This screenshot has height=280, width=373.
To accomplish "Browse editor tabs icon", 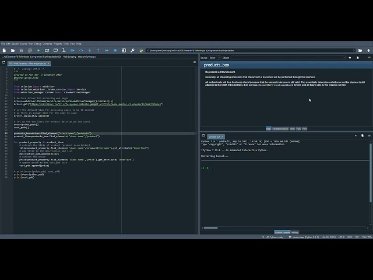I will (3, 62).
